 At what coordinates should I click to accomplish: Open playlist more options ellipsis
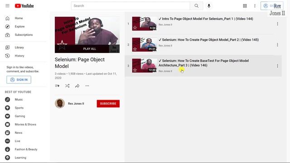pyautogui.click(x=87, y=86)
